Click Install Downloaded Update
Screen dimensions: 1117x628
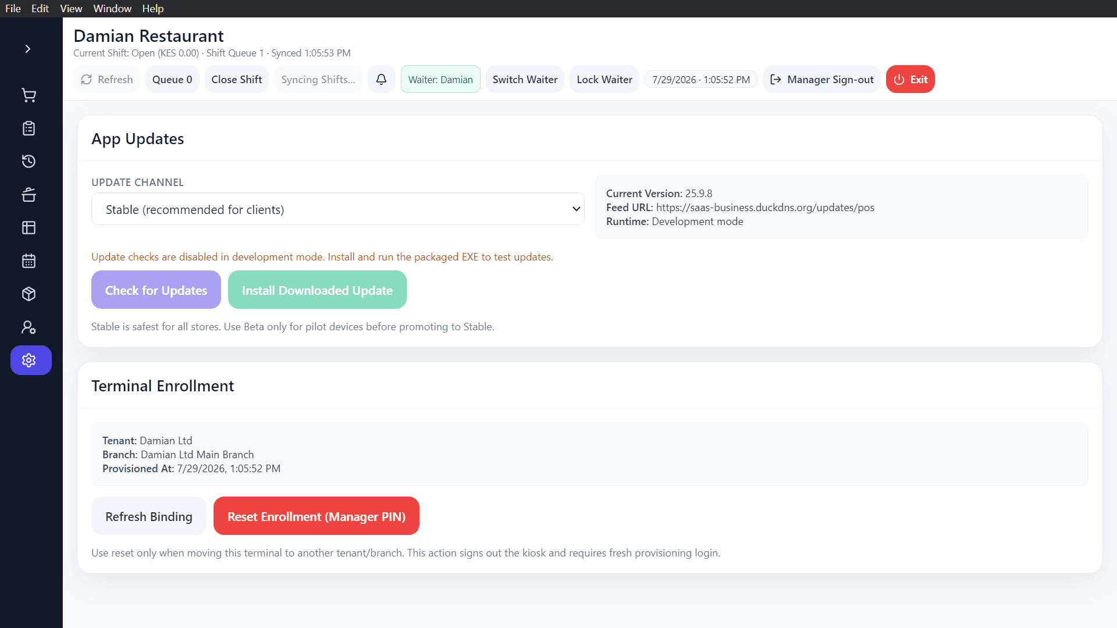[317, 290]
